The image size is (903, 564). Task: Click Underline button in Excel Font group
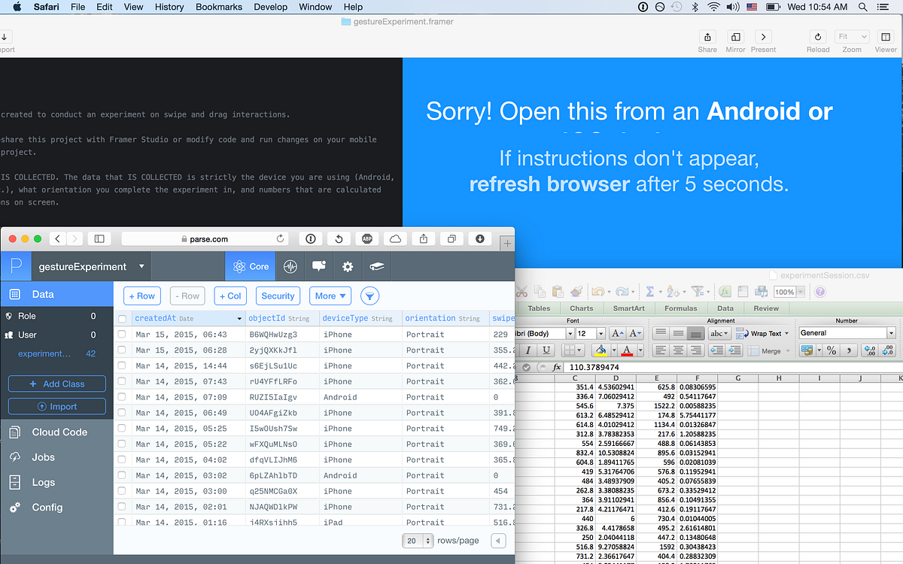click(546, 350)
